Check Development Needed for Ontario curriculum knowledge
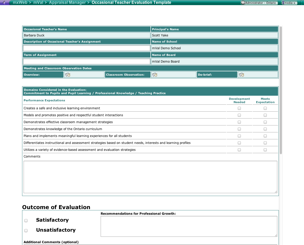 point(239,129)
